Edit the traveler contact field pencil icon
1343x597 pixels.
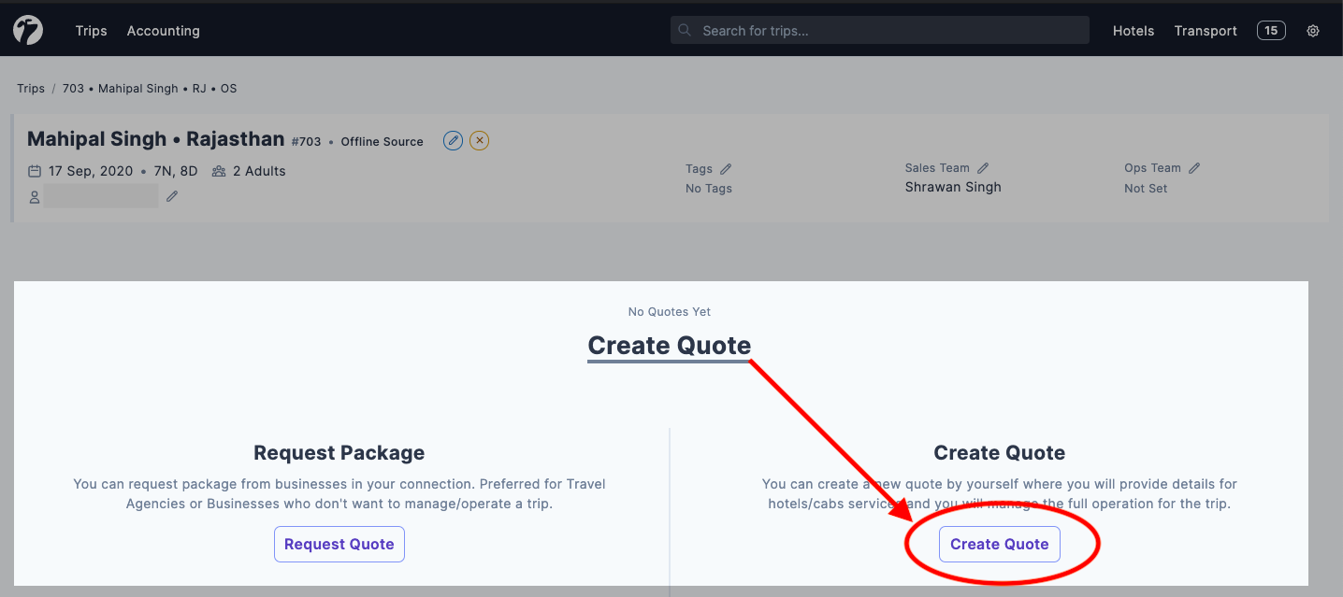(171, 195)
